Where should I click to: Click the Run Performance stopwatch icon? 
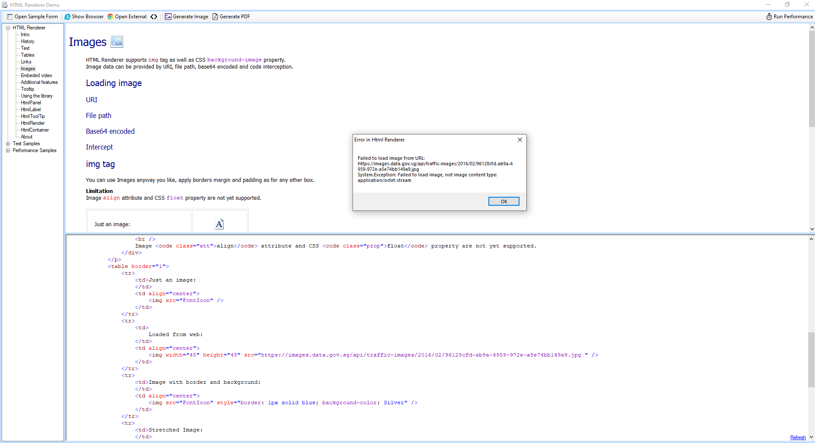click(769, 17)
